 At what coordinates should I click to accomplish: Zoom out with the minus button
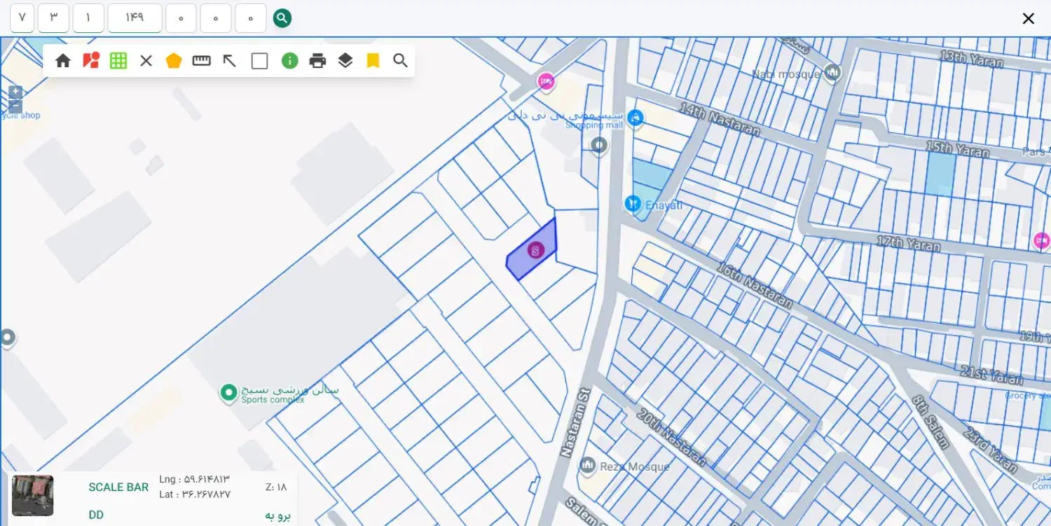pos(15,106)
